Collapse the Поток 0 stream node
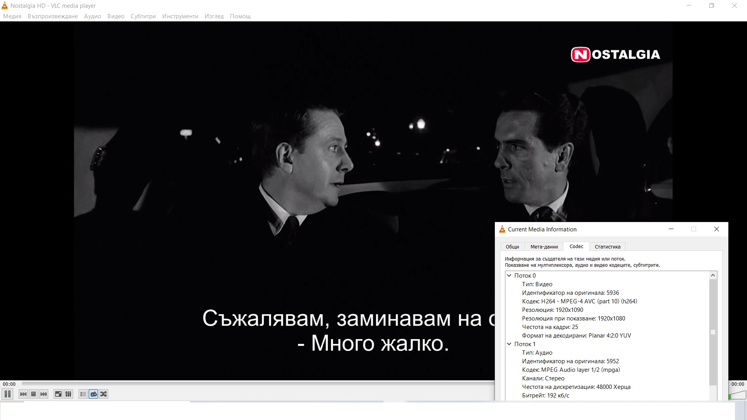The height and width of the screenshot is (420, 747). click(509, 275)
